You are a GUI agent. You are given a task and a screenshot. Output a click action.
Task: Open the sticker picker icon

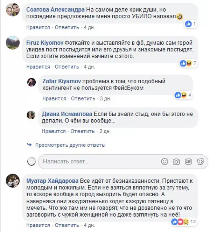[200, 162]
